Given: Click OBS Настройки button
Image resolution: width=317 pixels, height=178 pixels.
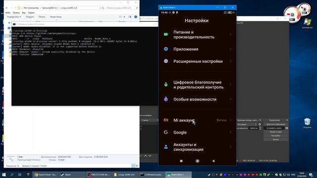Looking at the screenshot, I should [276, 135].
